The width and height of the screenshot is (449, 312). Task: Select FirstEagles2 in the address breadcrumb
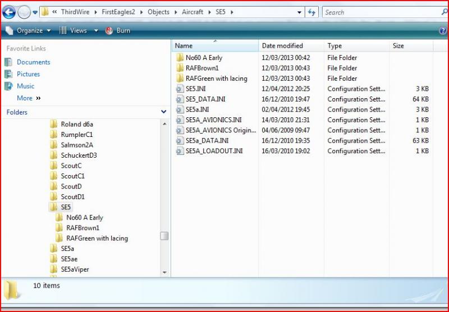[118, 12]
